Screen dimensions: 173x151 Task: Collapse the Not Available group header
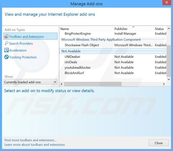point(72,51)
